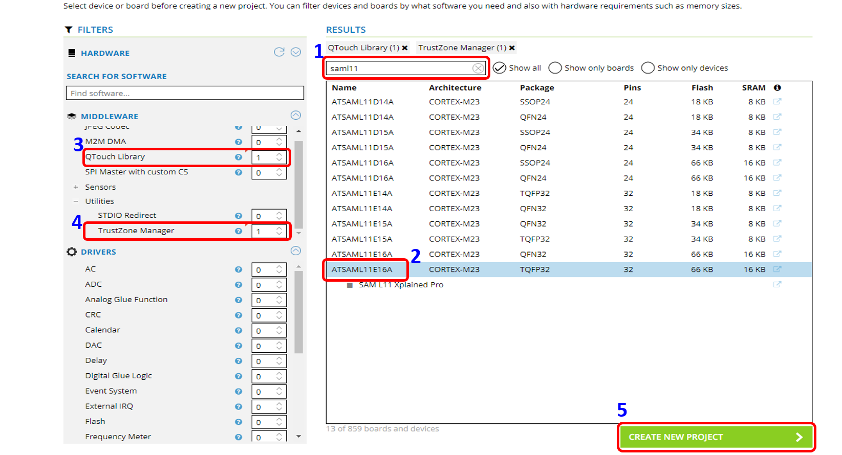Click help icon next to QTouch Library
Viewport: 842px width, 455px height.
(239, 157)
